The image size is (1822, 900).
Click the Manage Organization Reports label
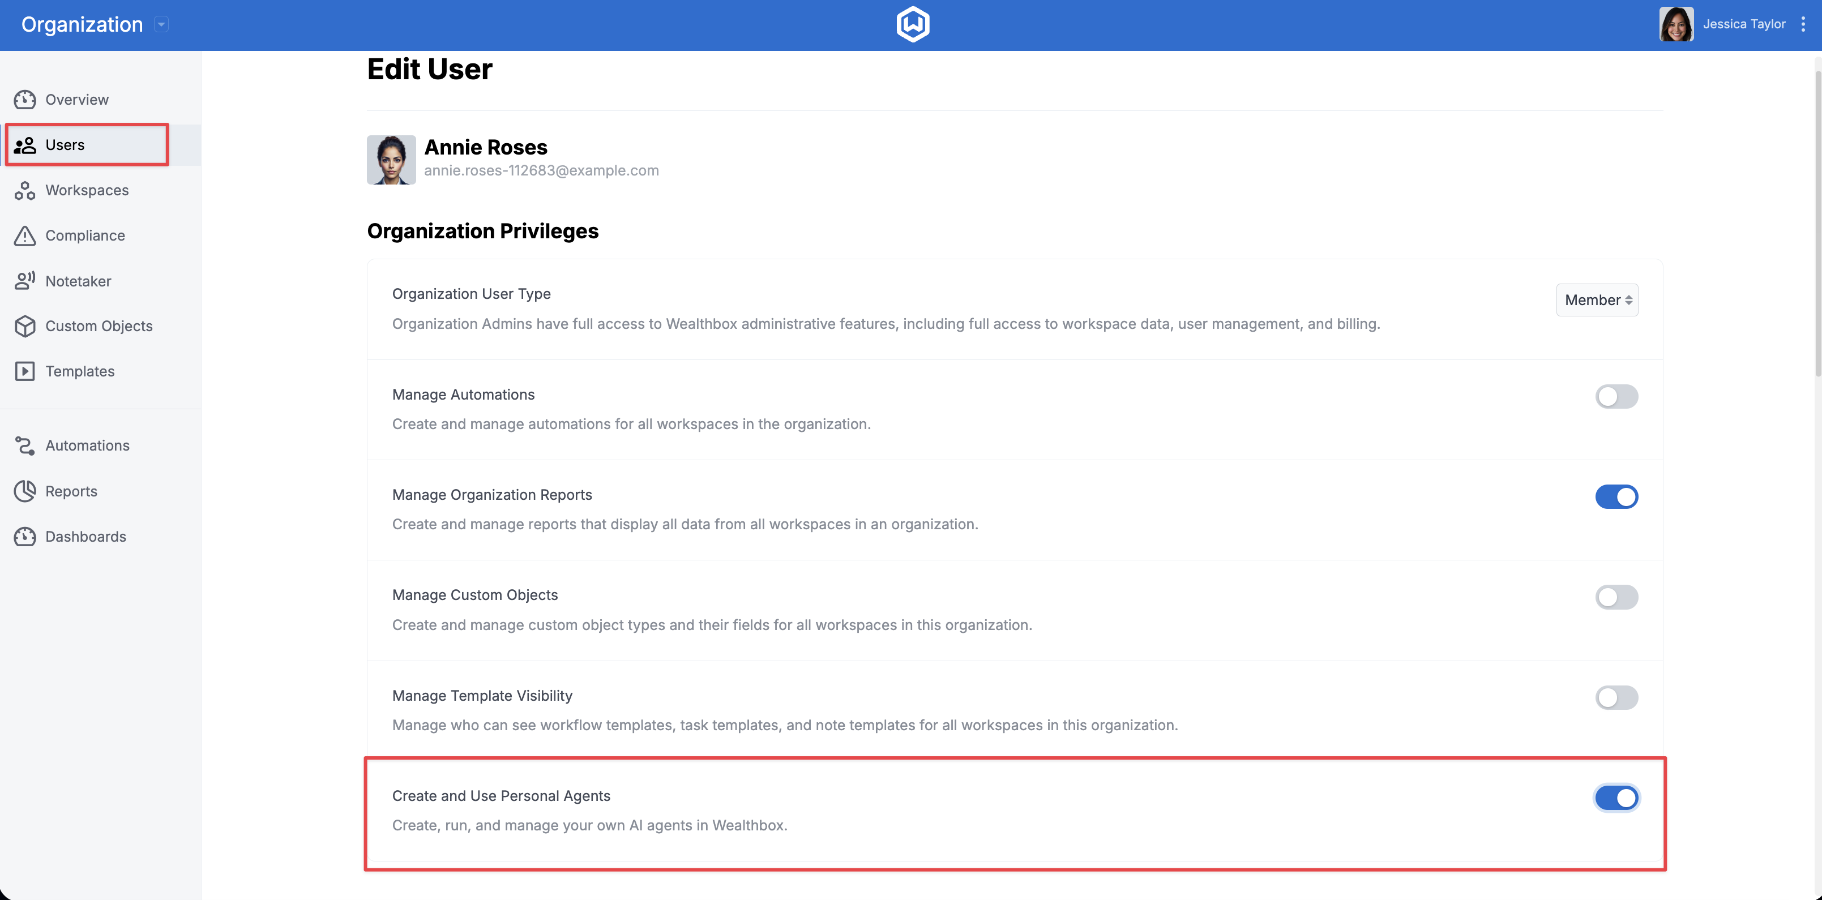click(491, 495)
